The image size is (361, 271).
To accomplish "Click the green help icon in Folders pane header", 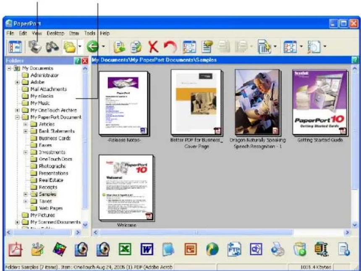I will tap(78, 61).
